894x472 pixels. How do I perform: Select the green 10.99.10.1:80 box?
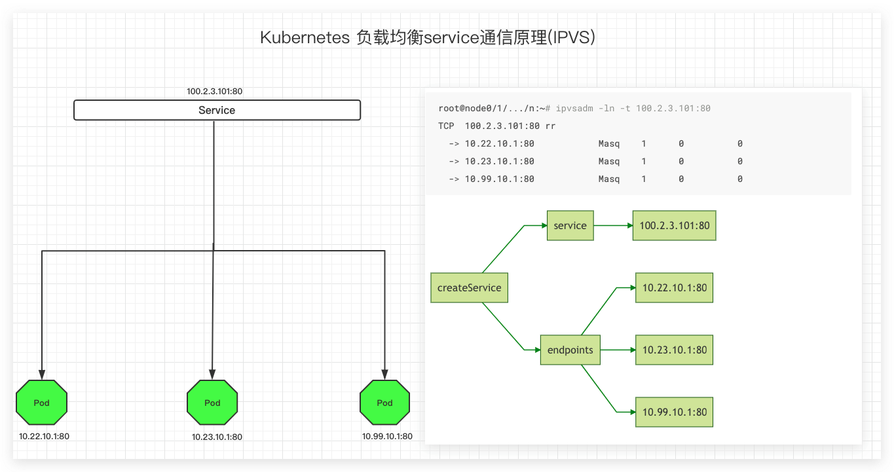tap(675, 412)
